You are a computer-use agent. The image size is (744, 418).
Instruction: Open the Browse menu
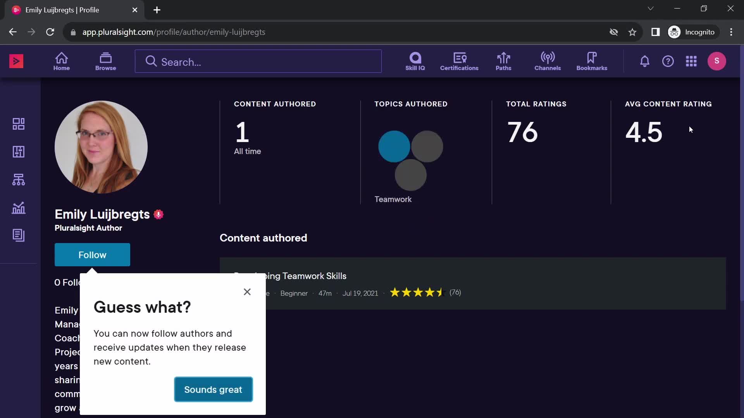(x=105, y=61)
